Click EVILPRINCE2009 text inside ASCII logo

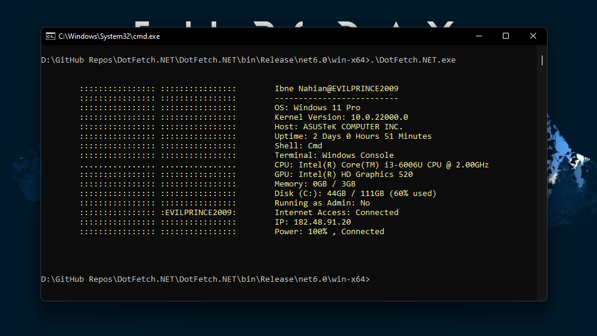point(198,212)
